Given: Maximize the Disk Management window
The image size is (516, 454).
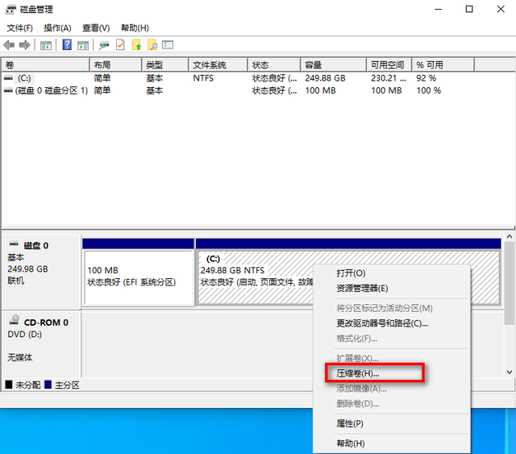Looking at the screenshot, I should tap(469, 9).
